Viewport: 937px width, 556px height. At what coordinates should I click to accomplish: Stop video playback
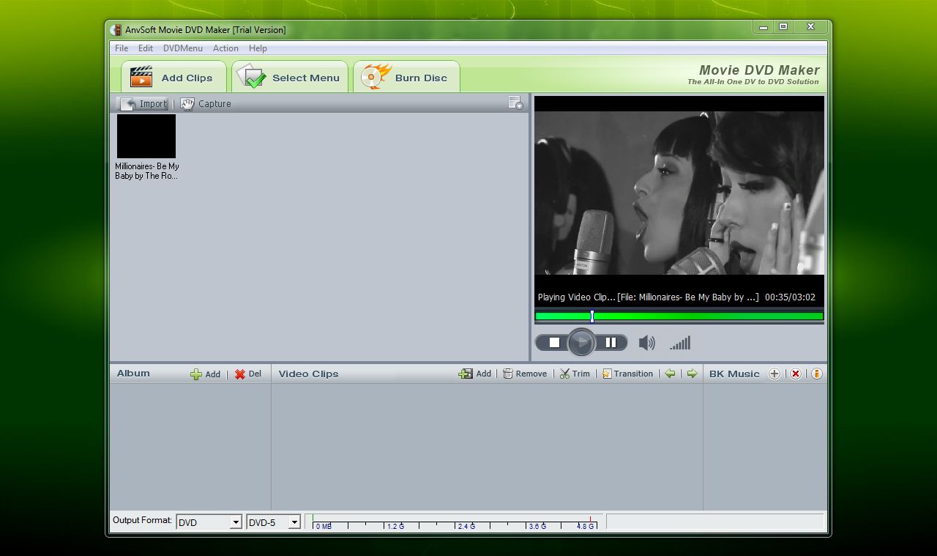(554, 343)
